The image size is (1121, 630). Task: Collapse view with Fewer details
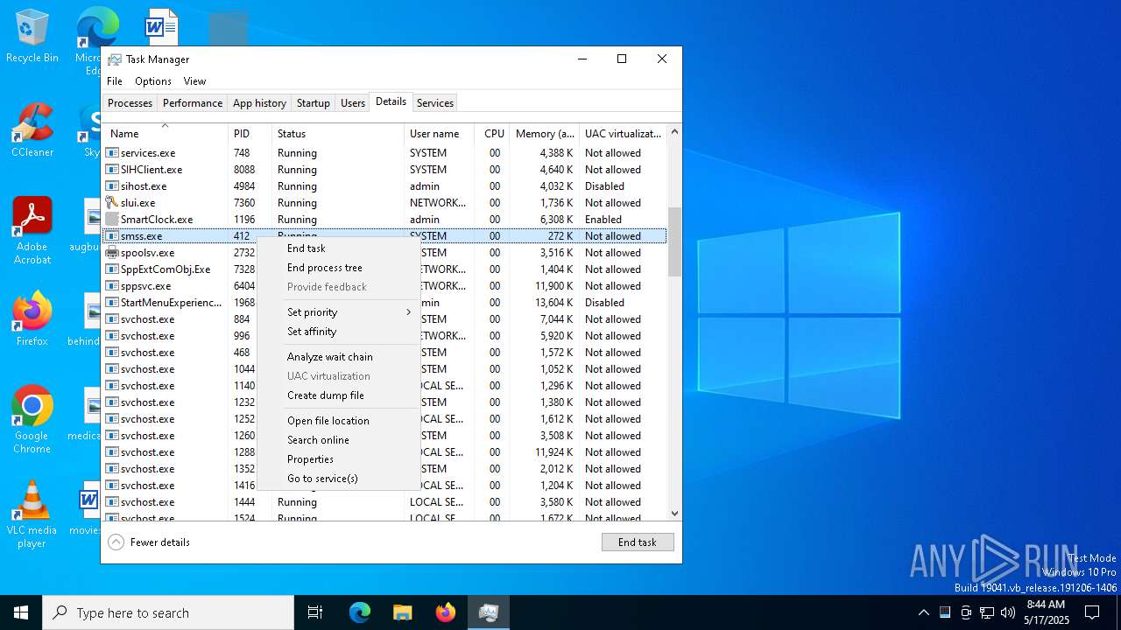point(149,542)
